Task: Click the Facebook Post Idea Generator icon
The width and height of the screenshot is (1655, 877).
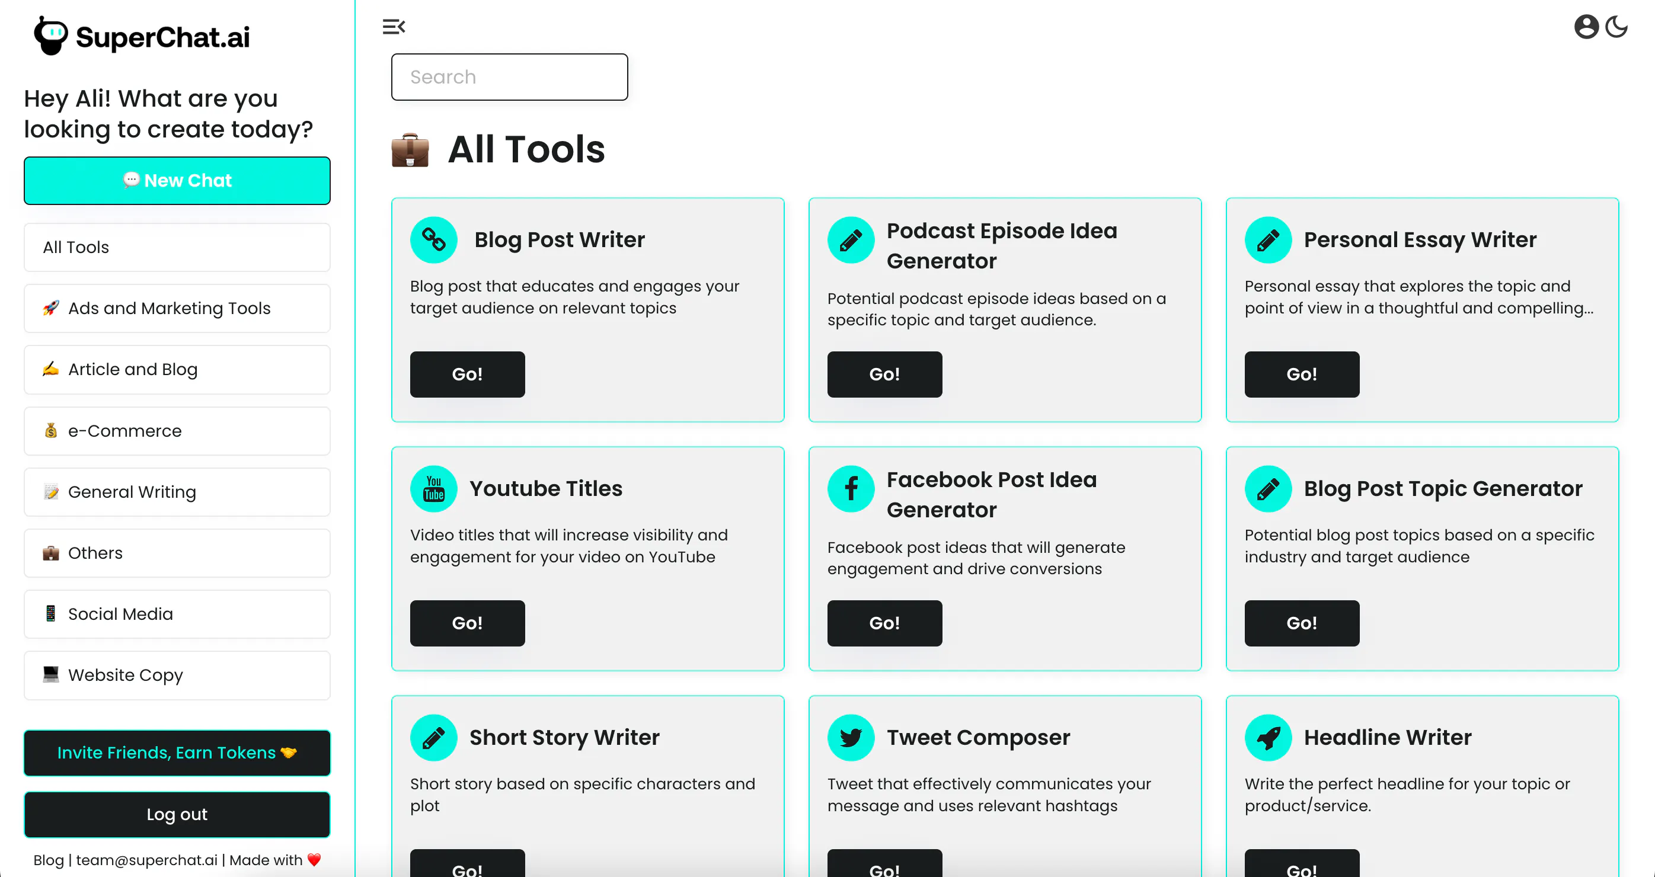Action: click(x=851, y=489)
